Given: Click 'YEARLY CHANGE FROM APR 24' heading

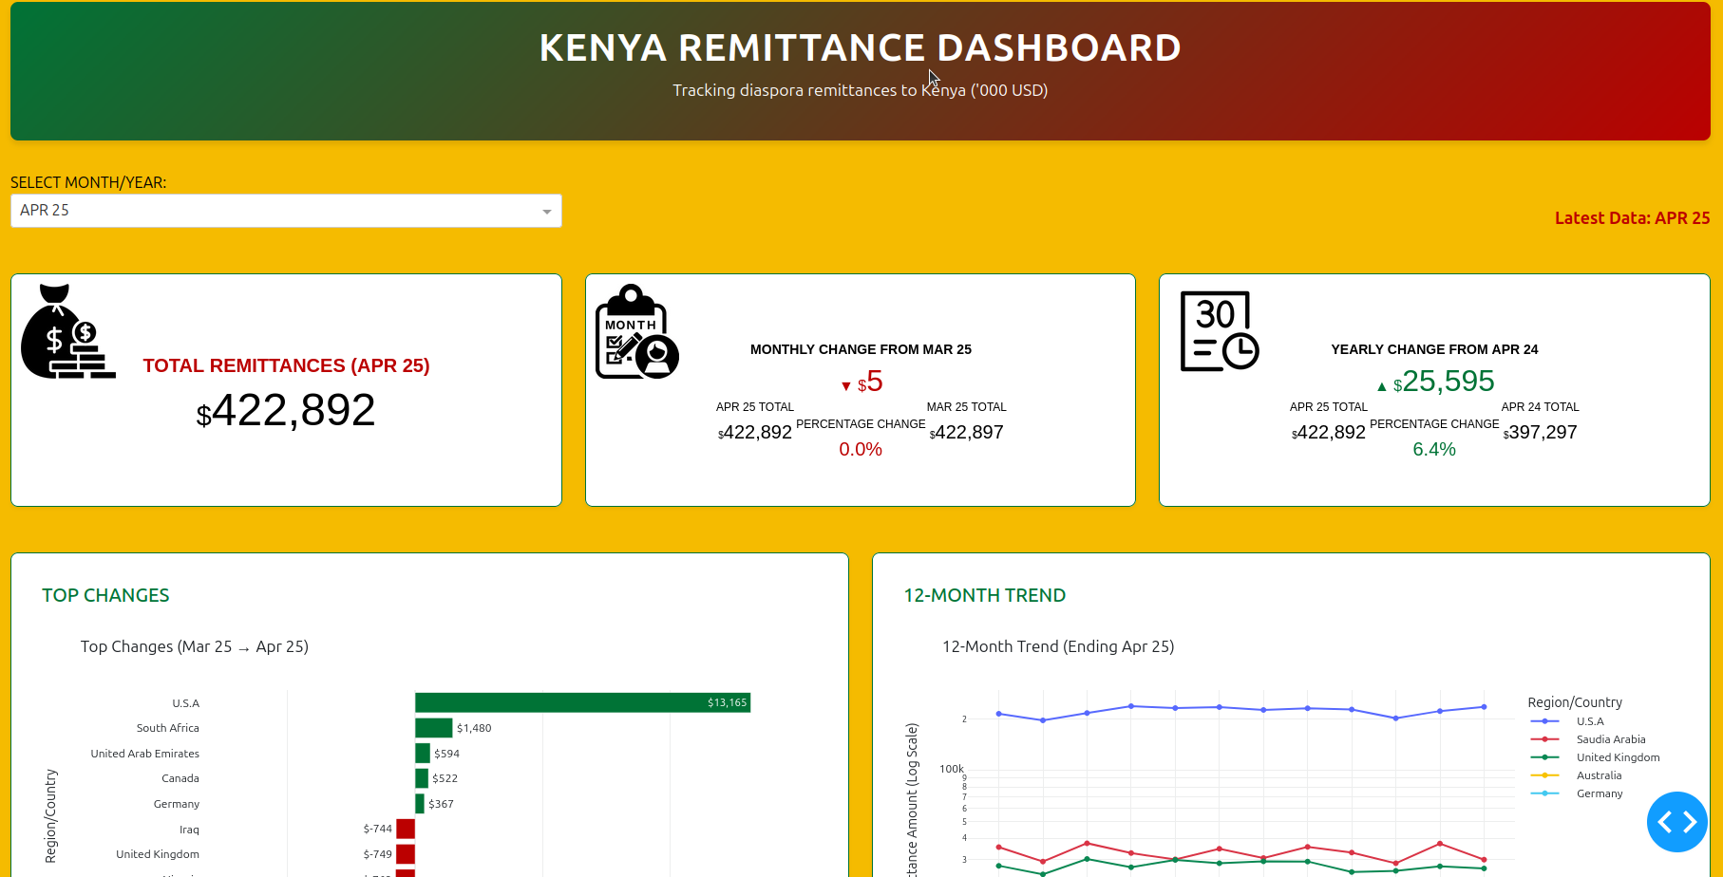Looking at the screenshot, I should coord(1434,349).
